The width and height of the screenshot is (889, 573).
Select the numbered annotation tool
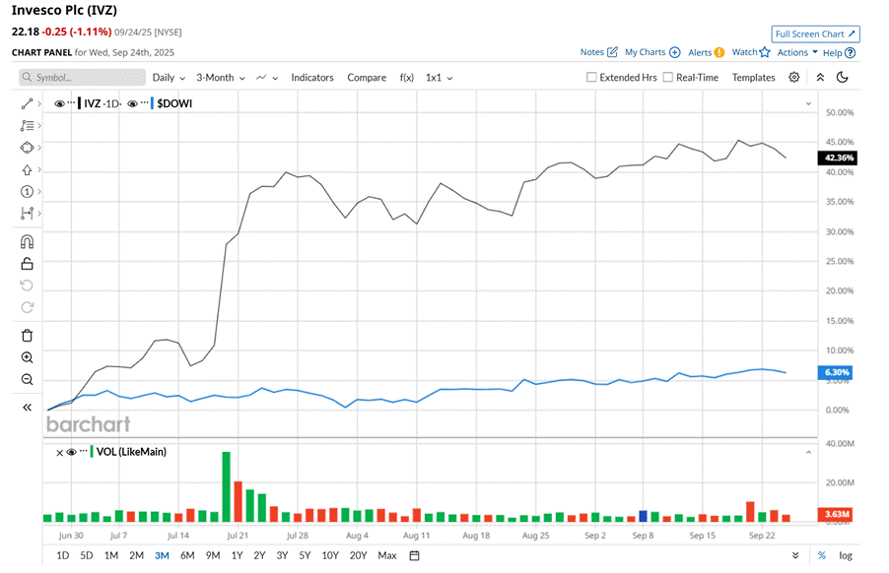point(27,191)
